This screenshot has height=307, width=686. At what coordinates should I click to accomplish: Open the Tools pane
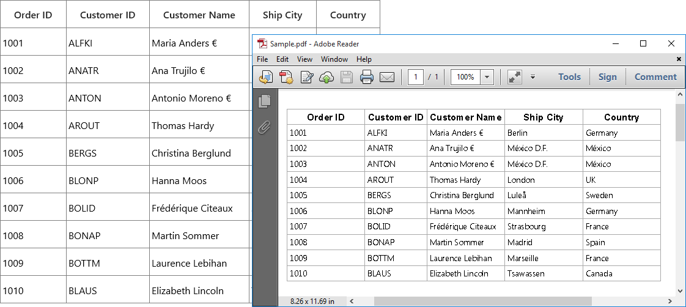coord(569,77)
